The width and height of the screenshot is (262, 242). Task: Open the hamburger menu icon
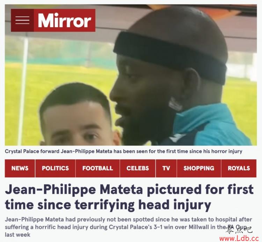[22, 20]
